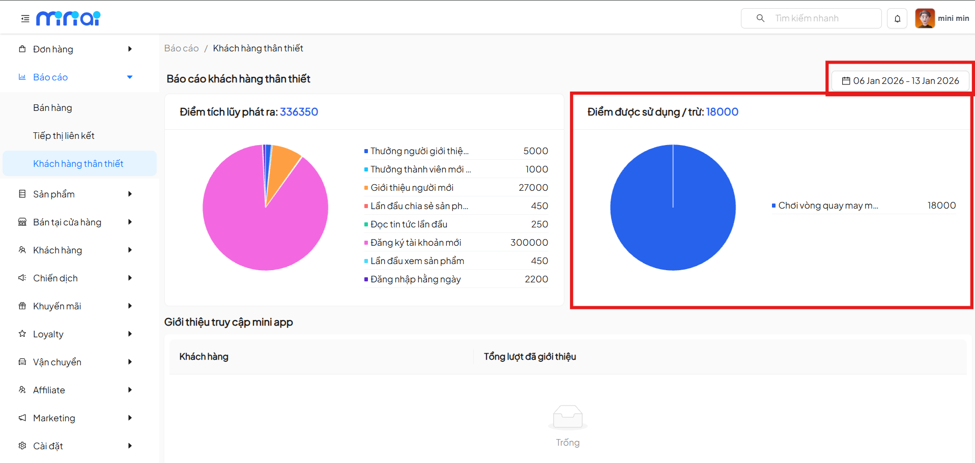This screenshot has height=463, width=975.
Task: Click the Mimai logo
Action: coord(68,18)
